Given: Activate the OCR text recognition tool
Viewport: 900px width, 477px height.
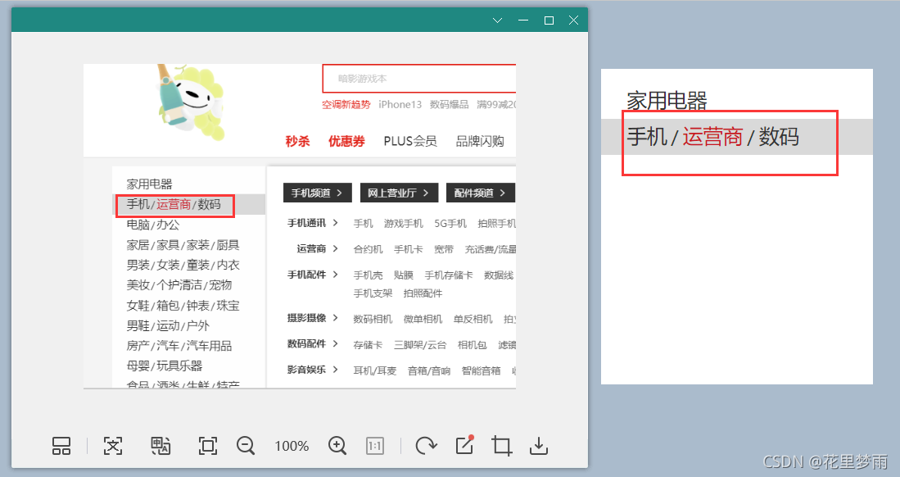Looking at the screenshot, I should coord(112,446).
